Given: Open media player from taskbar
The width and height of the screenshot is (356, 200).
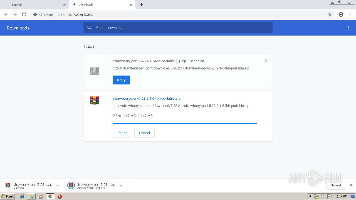Looking at the screenshot, I should coord(41,196).
